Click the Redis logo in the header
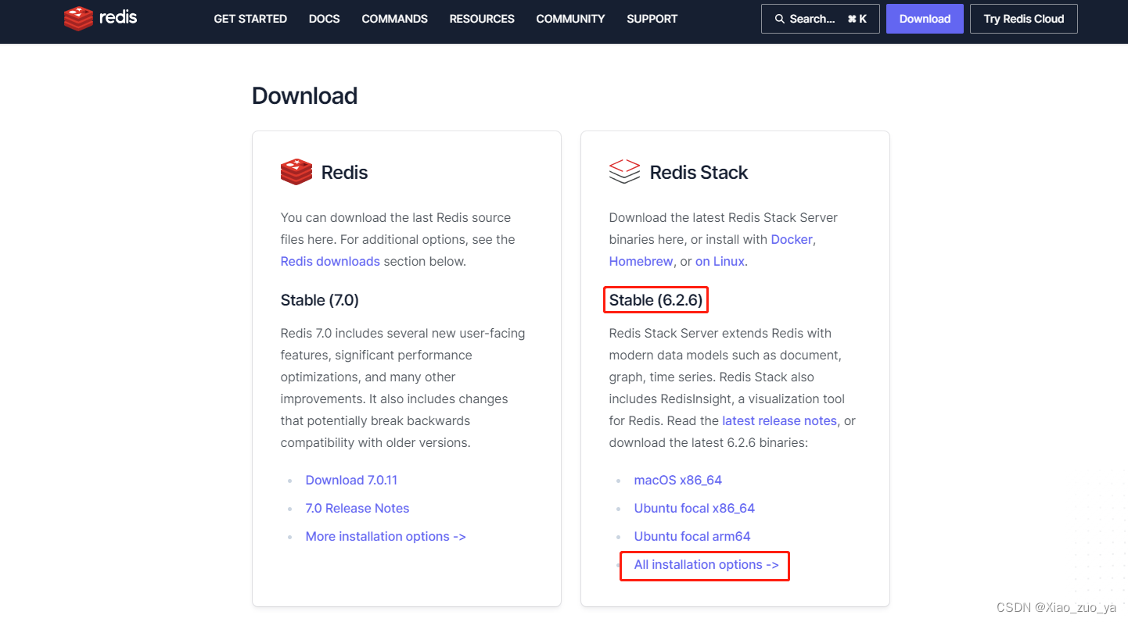 (x=100, y=18)
